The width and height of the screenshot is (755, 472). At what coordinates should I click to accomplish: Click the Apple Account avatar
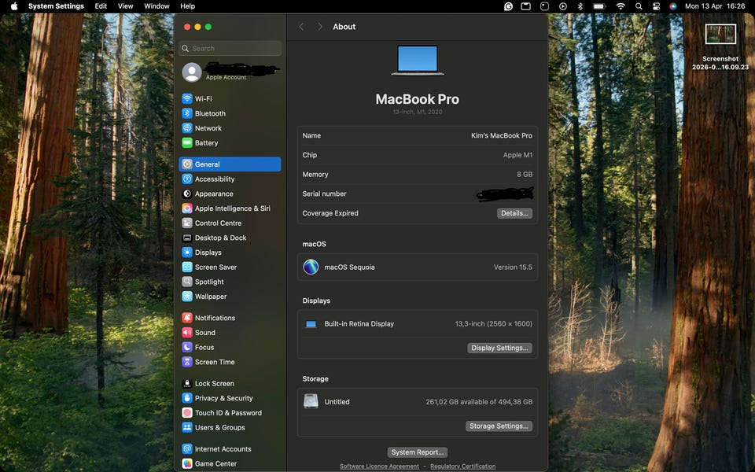pos(192,72)
